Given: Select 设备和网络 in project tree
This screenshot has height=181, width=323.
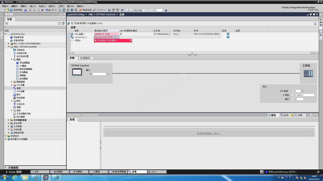Looking at the screenshot, I should pyautogui.click(x=18, y=40).
